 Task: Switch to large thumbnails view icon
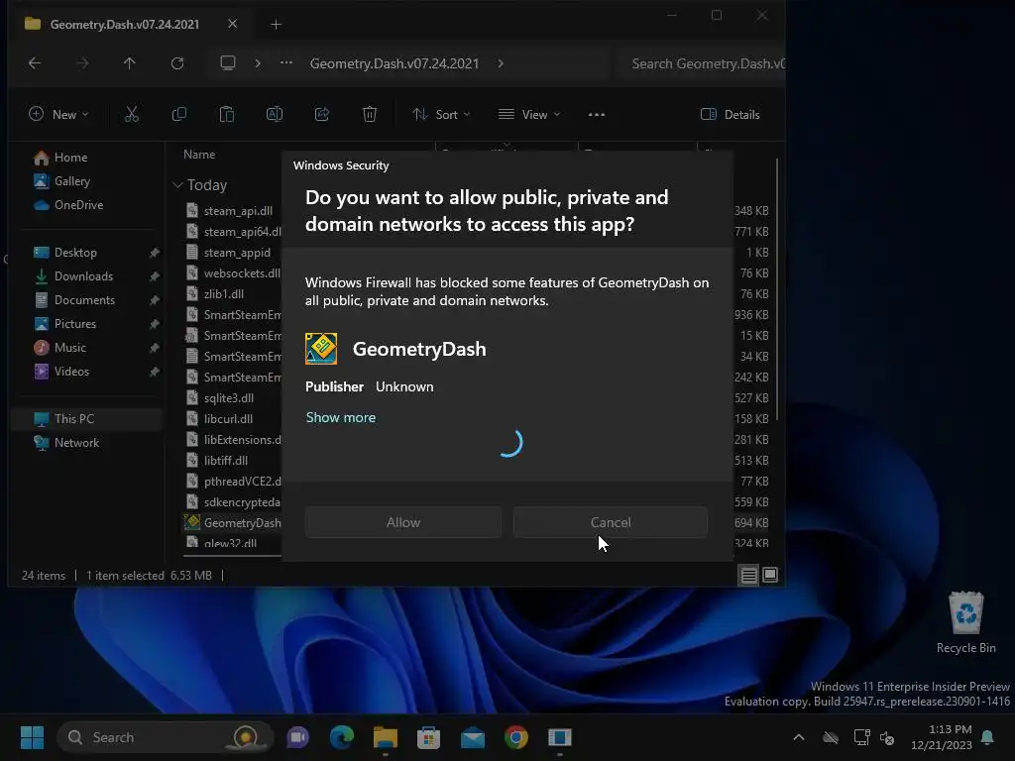tap(770, 575)
